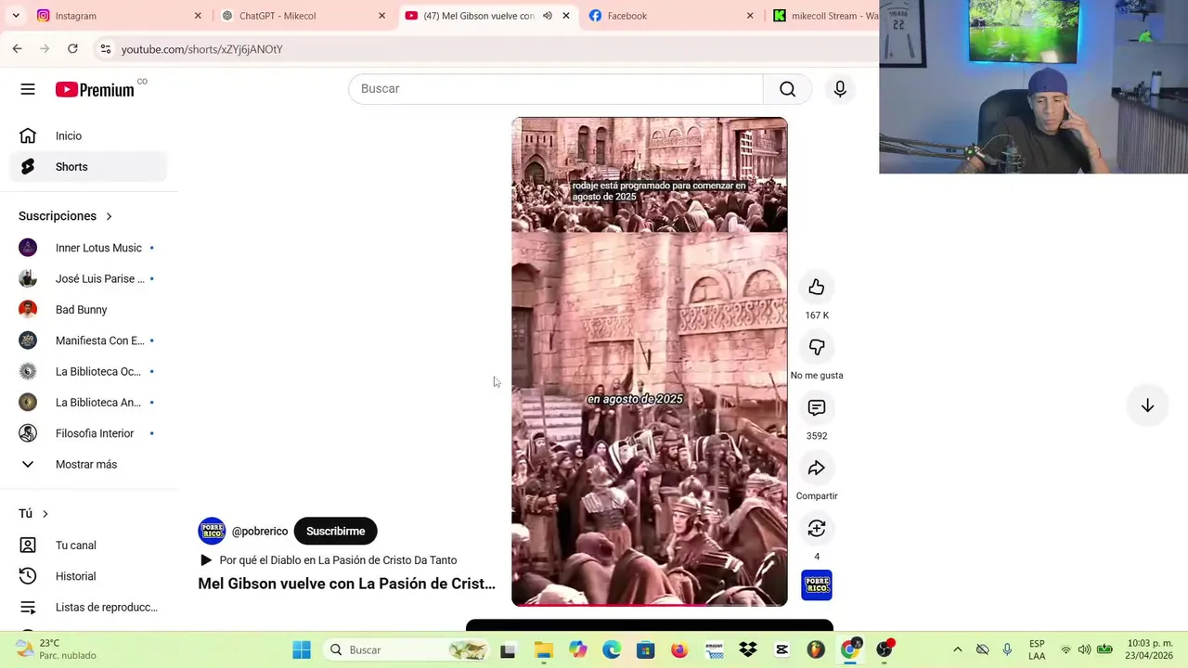This screenshot has height=668, width=1188.
Task: Open the Pobre Rico sound thumbnail
Action: point(817,585)
